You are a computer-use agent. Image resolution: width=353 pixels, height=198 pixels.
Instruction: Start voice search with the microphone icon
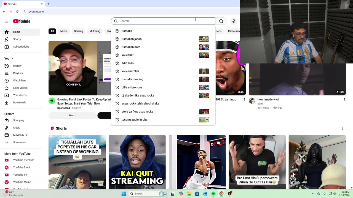click(234, 21)
